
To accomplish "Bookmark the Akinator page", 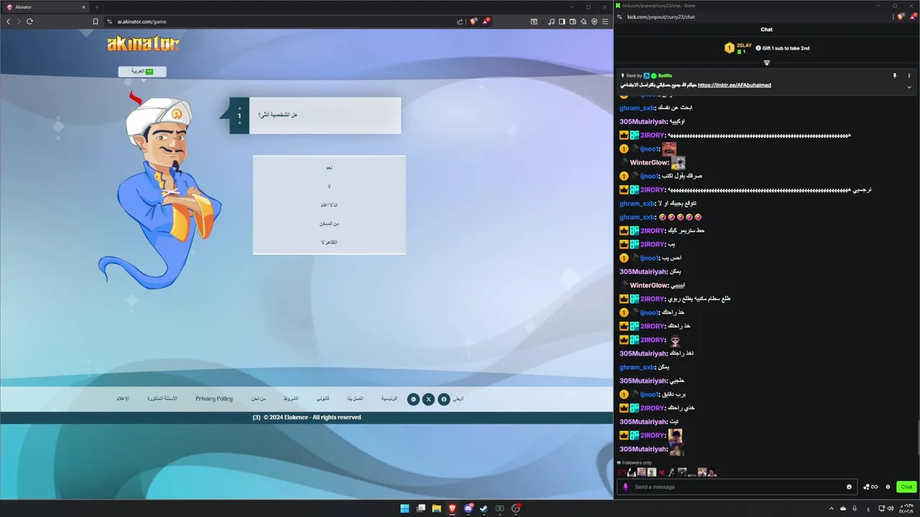I will click(96, 22).
